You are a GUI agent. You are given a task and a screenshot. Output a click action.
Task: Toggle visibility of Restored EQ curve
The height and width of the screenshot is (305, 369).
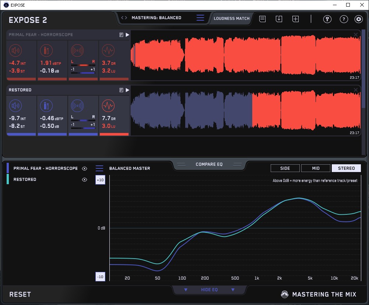pos(85,179)
